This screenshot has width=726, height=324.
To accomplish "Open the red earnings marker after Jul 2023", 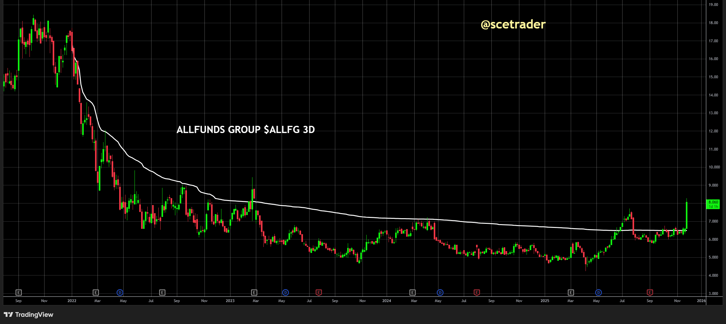I will click(x=319, y=292).
